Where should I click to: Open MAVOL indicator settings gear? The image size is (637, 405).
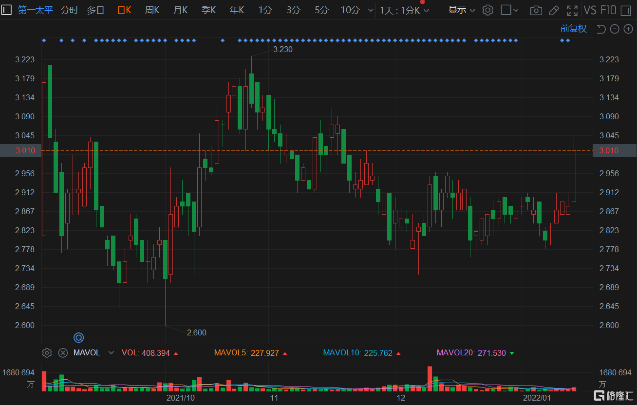point(47,353)
